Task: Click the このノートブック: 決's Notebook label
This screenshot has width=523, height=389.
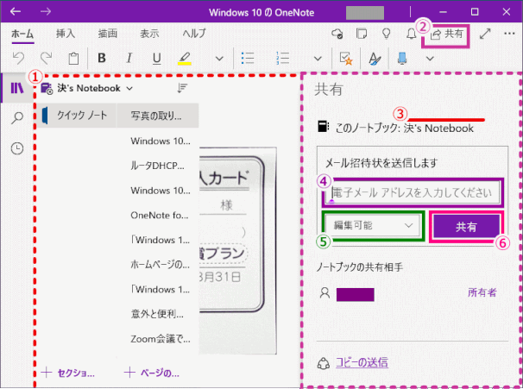Action: click(x=404, y=128)
